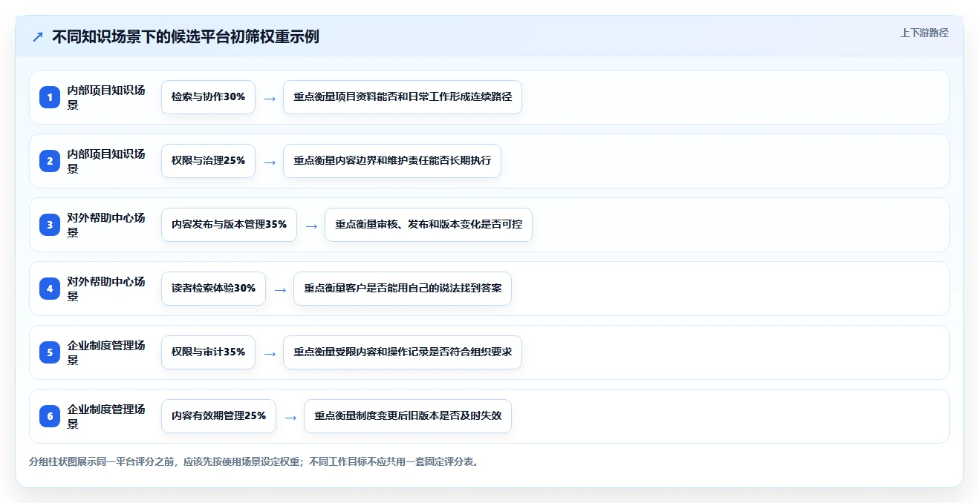
Task: Click the 检索与协作30% chip
Action: [x=208, y=97]
